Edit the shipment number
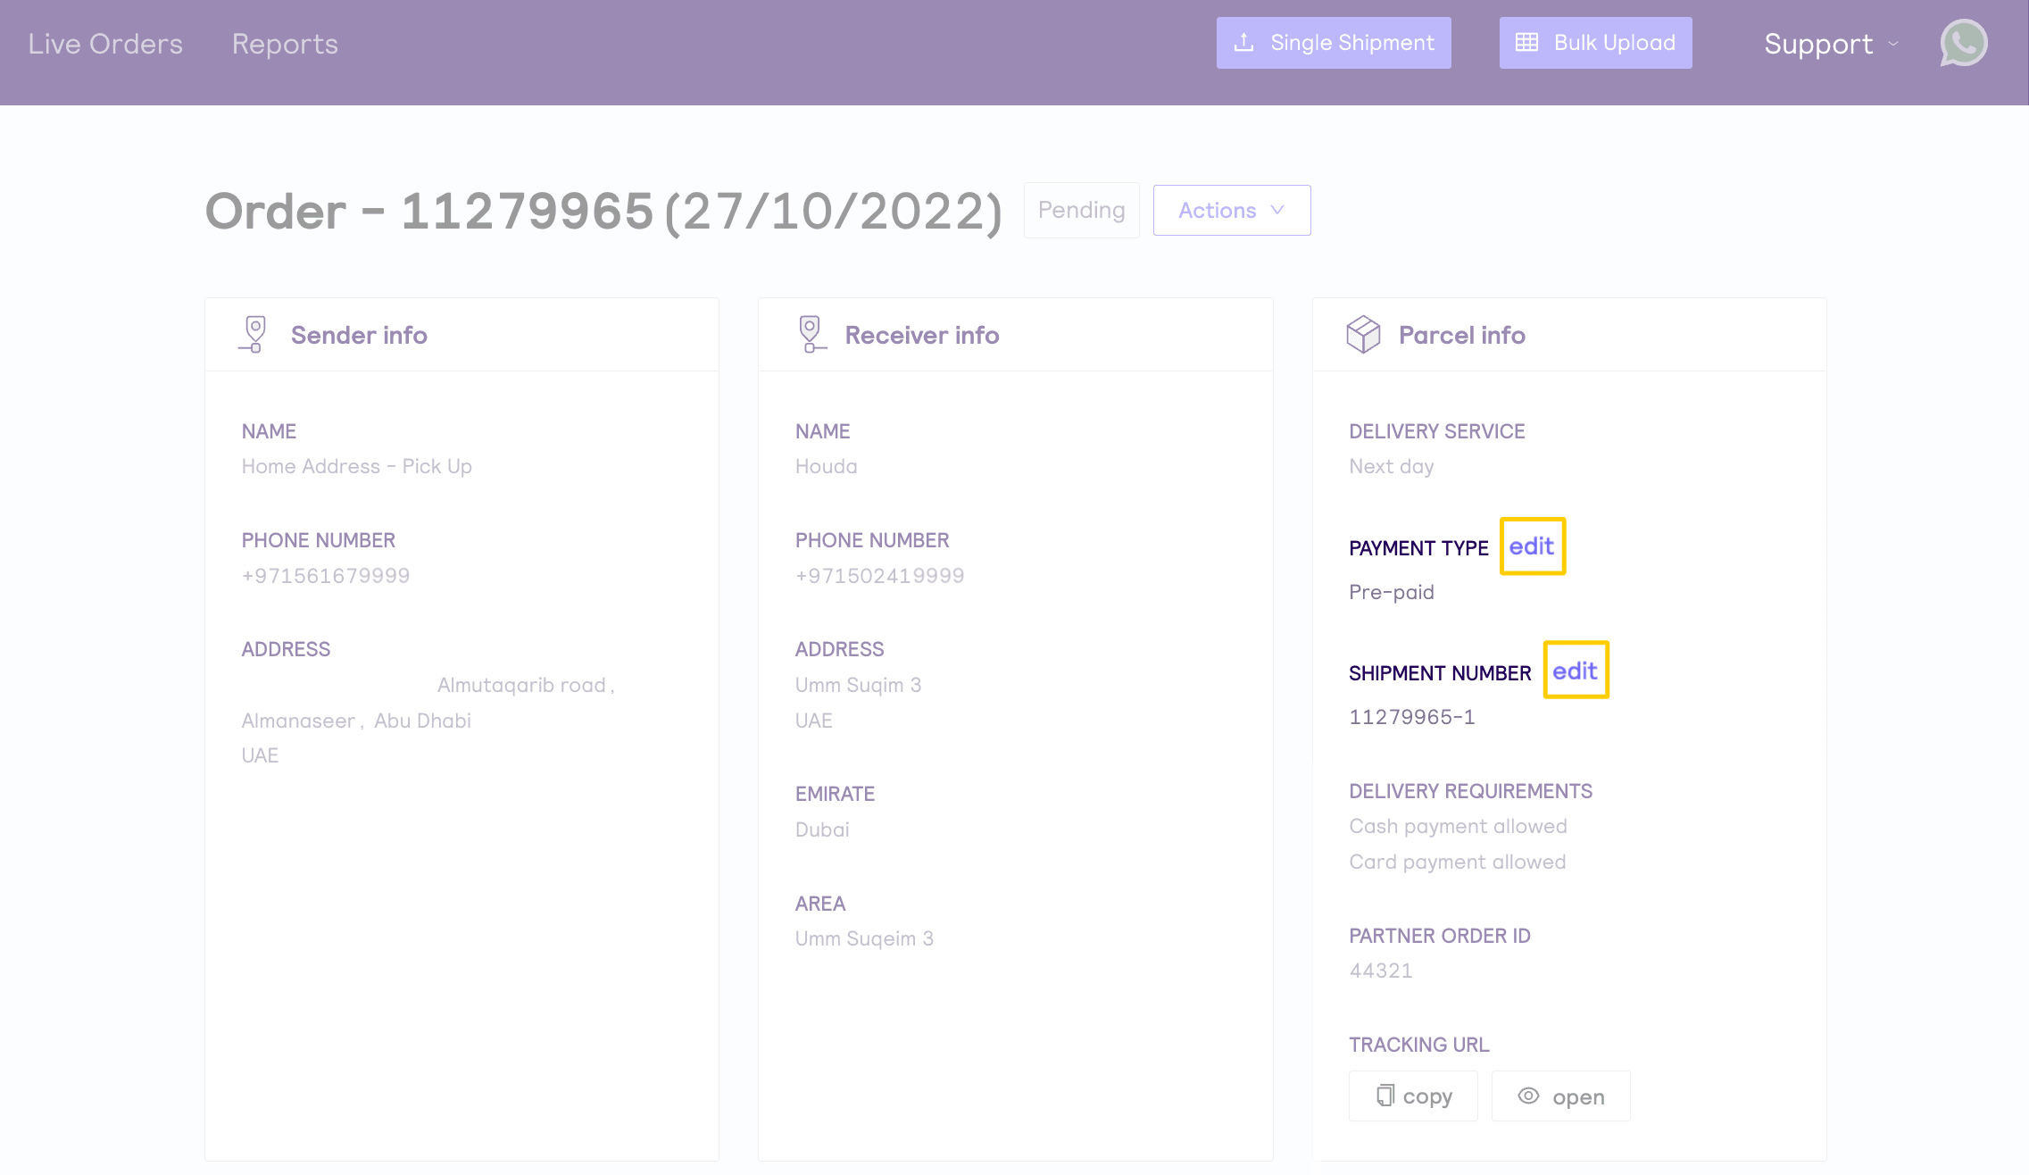The height and width of the screenshot is (1175, 2029). coord(1576,671)
